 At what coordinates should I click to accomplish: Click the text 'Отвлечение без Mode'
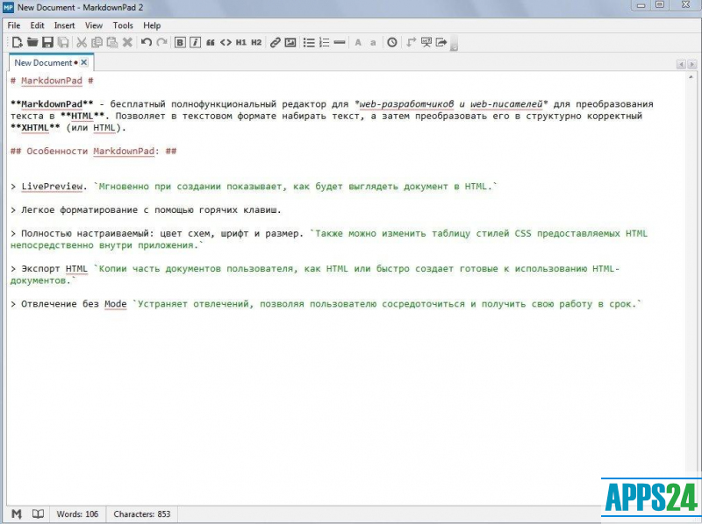click(74, 304)
